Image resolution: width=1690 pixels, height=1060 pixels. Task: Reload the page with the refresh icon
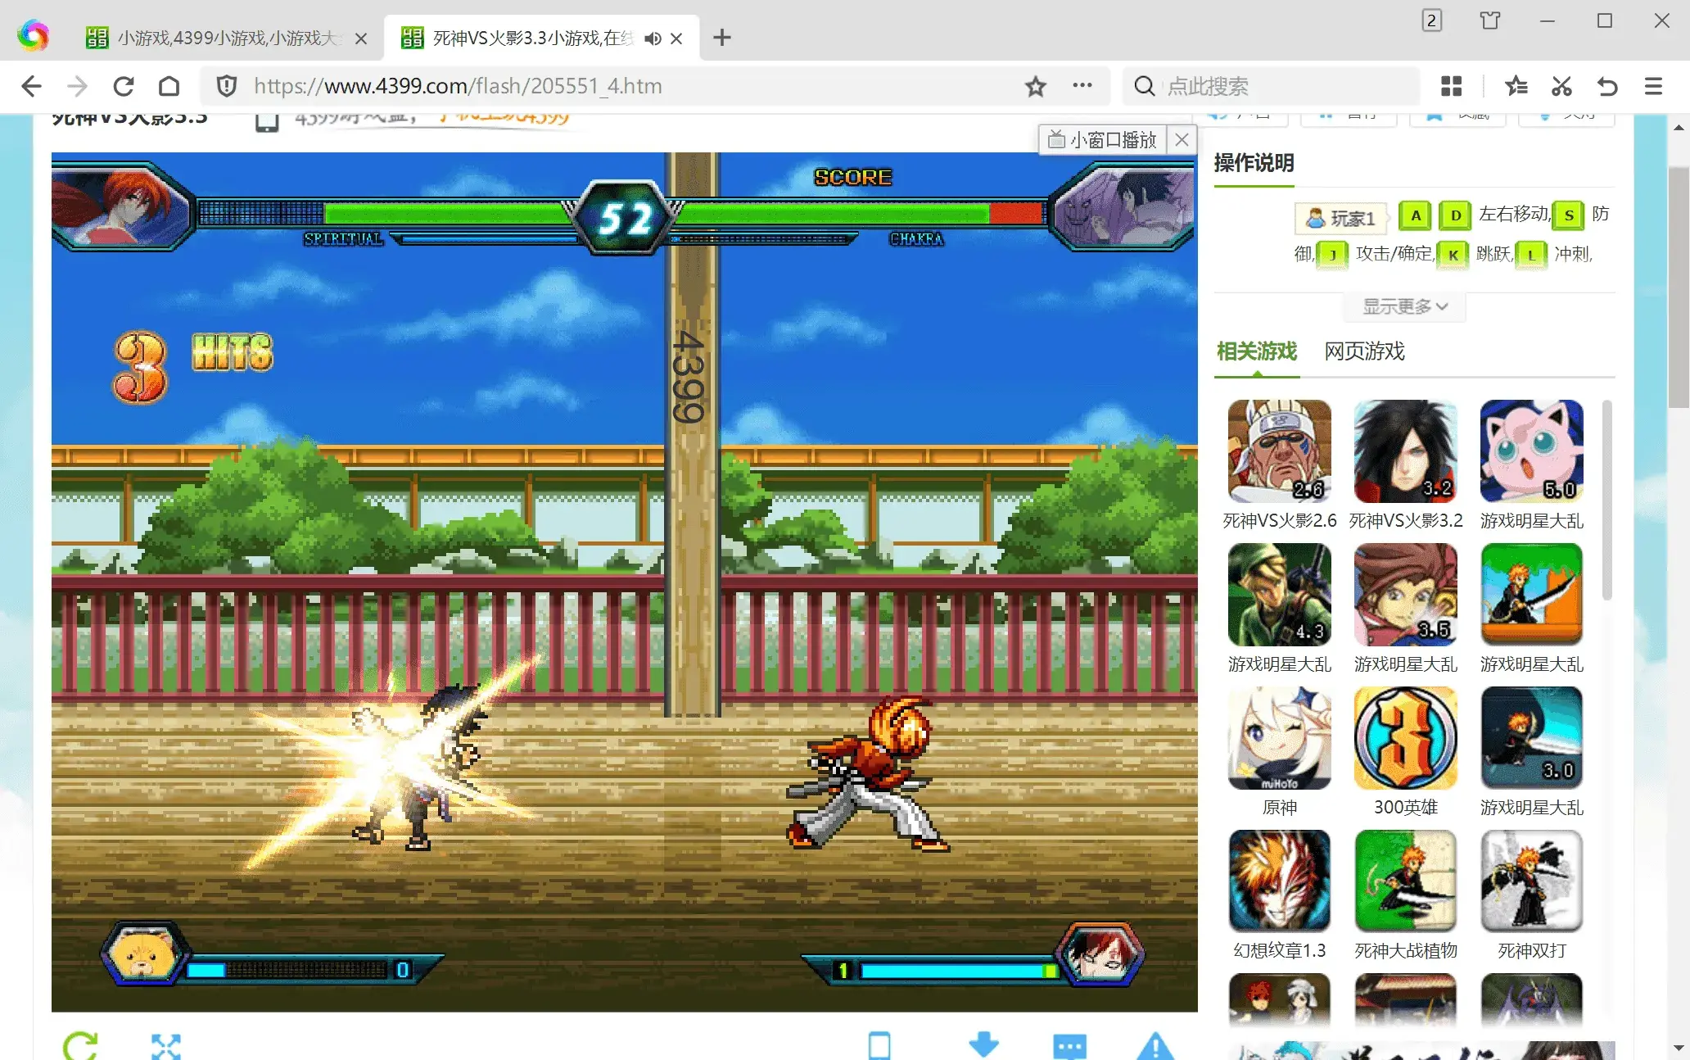pyautogui.click(x=123, y=86)
